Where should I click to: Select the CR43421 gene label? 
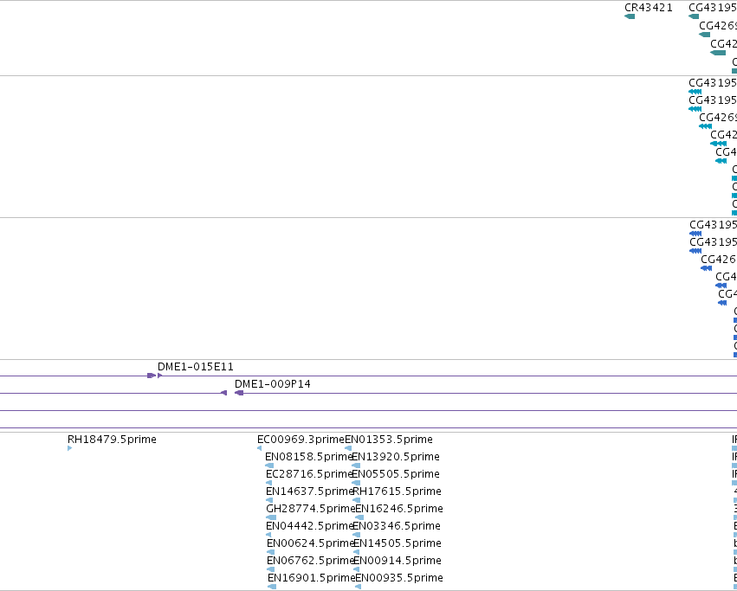(x=648, y=8)
